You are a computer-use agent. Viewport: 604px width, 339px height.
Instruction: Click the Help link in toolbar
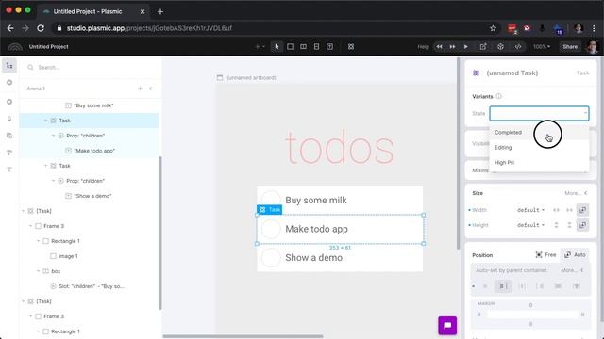pos(423,47)
